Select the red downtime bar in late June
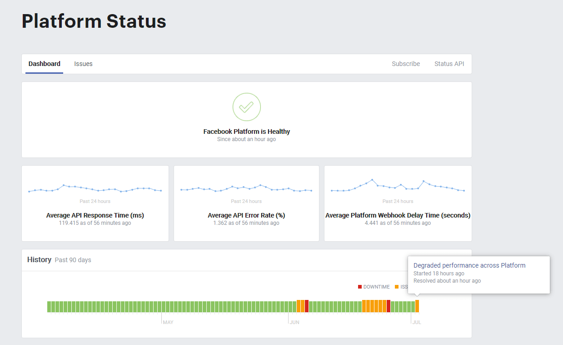 (389, 306)
